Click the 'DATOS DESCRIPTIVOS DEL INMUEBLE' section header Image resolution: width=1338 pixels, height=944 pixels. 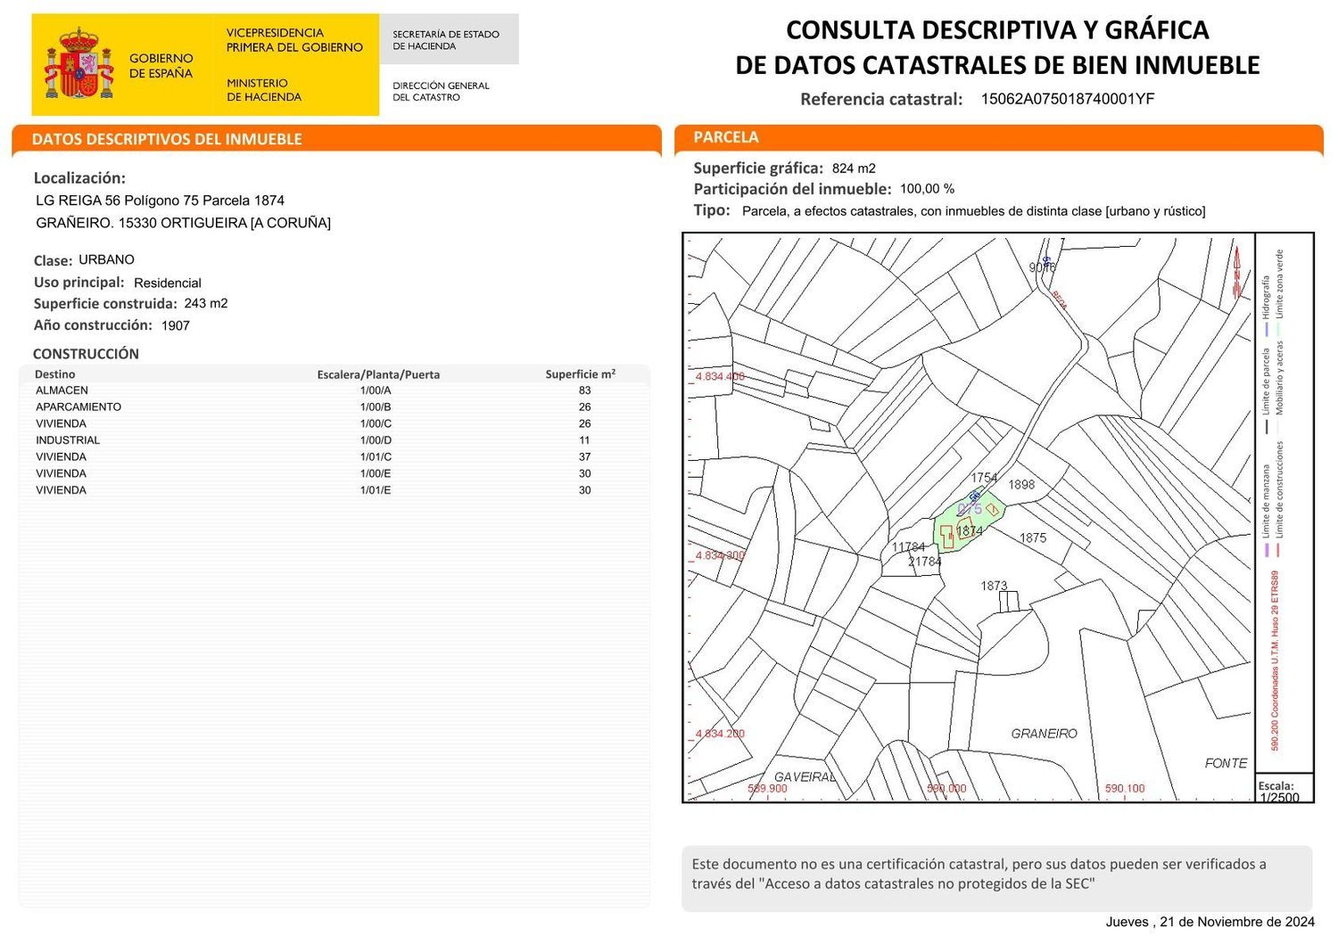click(x=167, y=139)
